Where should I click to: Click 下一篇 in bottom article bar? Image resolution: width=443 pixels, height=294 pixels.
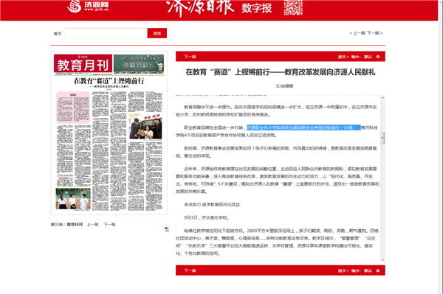pyautogui.click(x=190, y=270)
